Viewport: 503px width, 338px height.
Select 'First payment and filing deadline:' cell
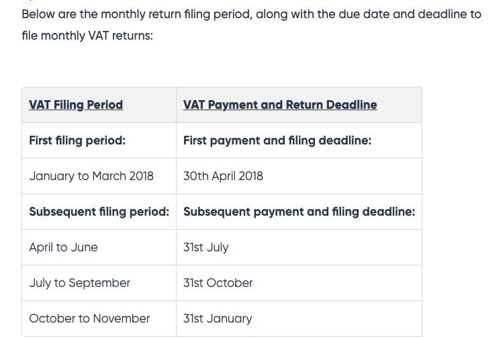point(277,140)
